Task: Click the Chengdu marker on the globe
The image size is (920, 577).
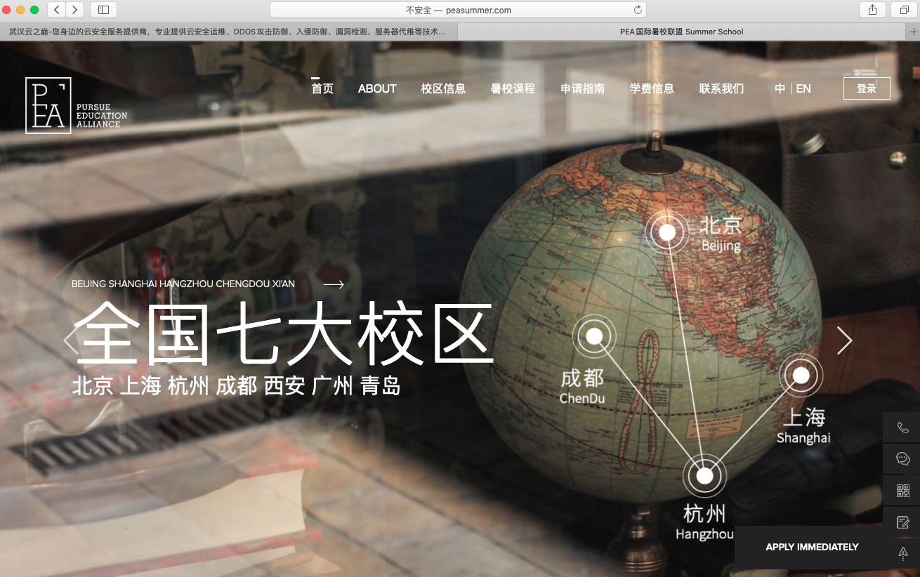Action: coord(594,336)
